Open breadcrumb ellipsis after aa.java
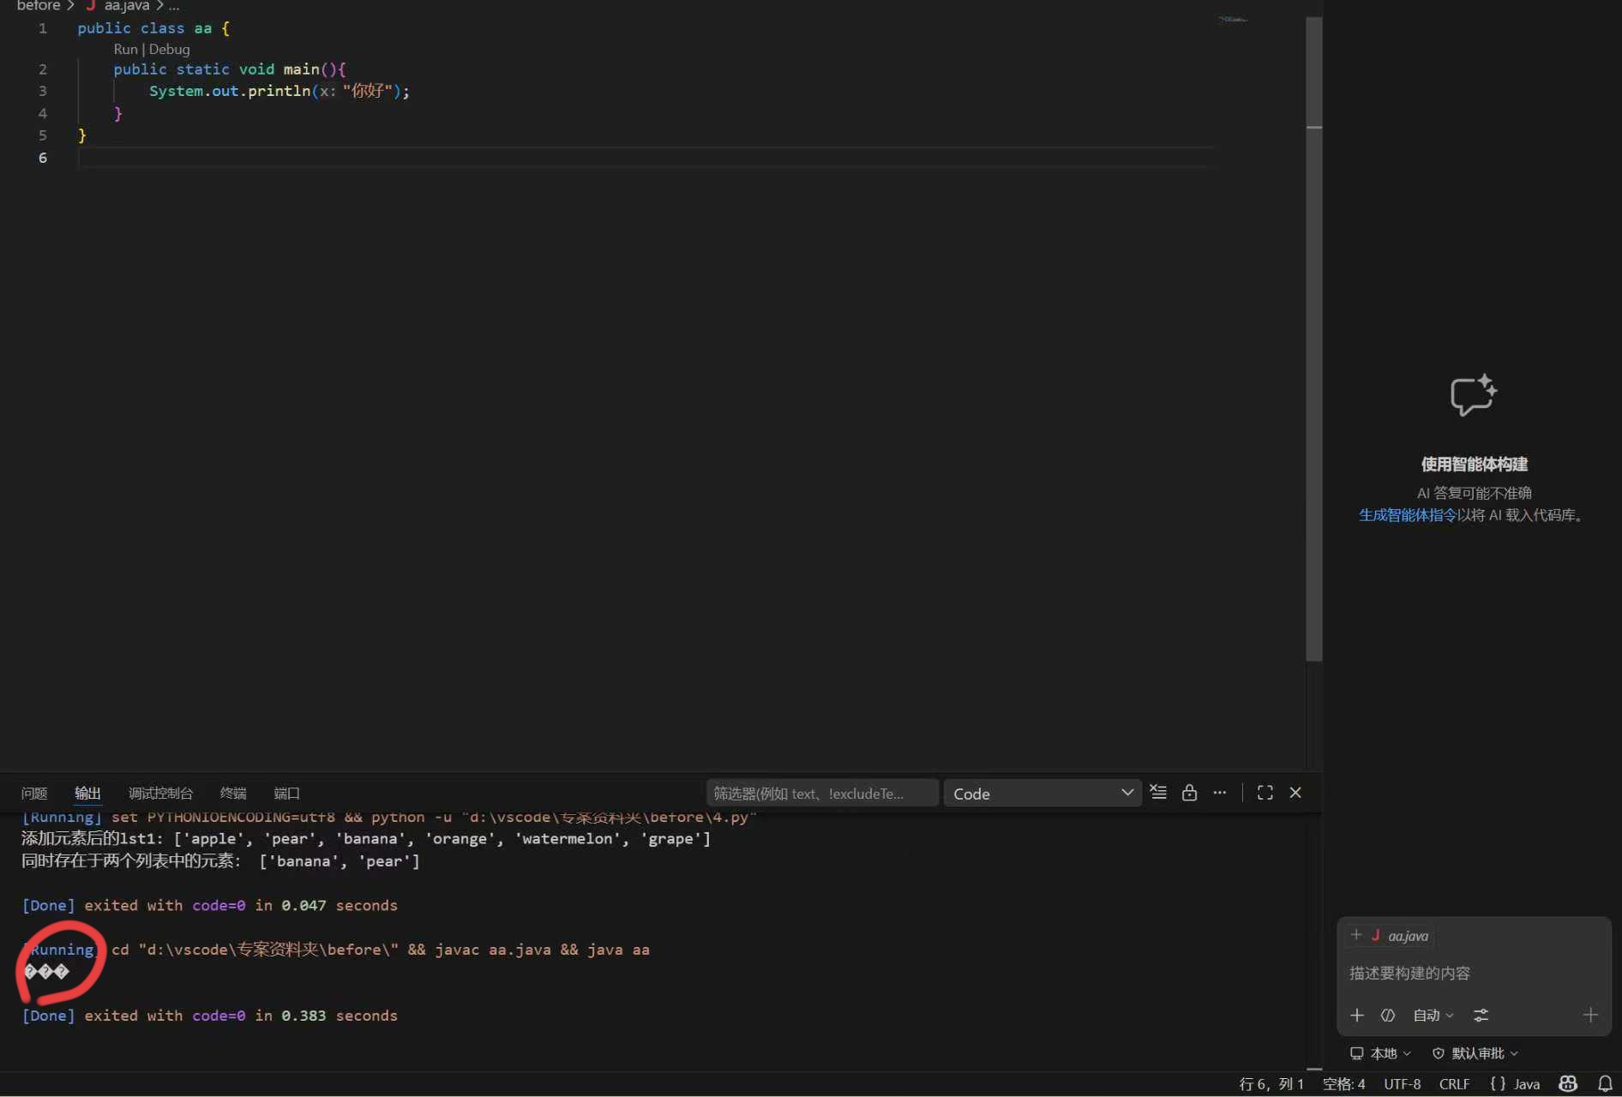 (x=174, y=6)
